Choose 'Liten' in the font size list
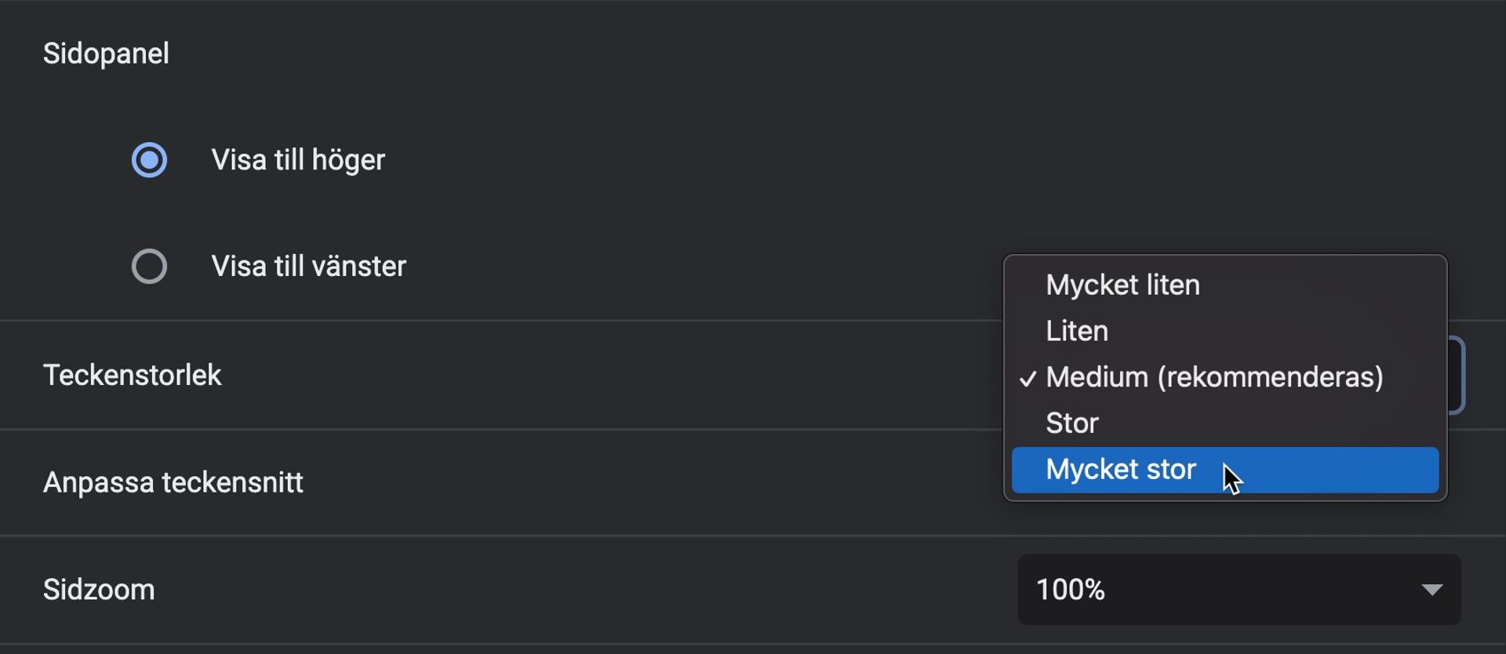1506x654 pixels. (x=1077, y=331)
